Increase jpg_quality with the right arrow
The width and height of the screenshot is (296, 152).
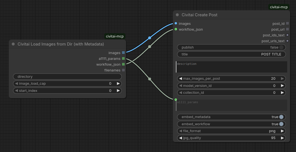click(282, 138)
